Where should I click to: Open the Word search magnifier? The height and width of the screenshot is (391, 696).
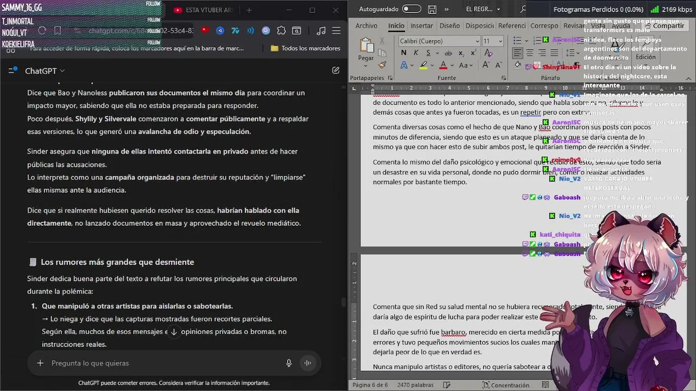[523, 9]
